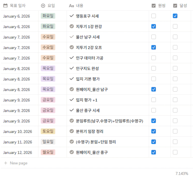
Task: Uncheck 달성 checkbox for 영등포구 시세
Action: point(175,16)
